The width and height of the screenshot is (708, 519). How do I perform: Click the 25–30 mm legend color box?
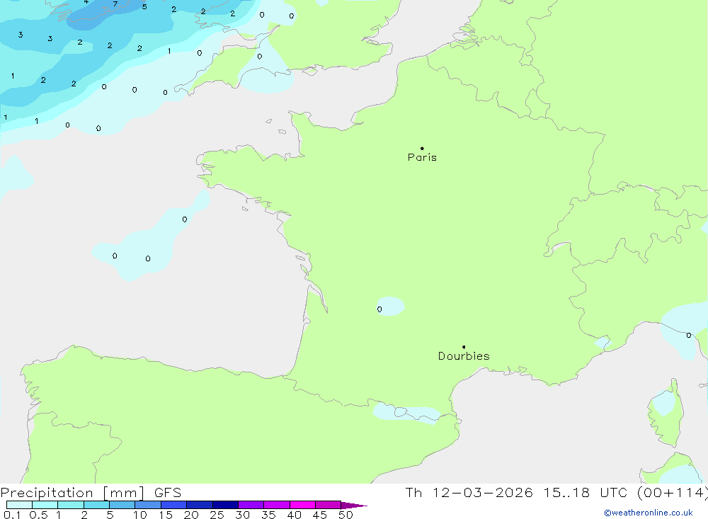click(x=225, y=505)
